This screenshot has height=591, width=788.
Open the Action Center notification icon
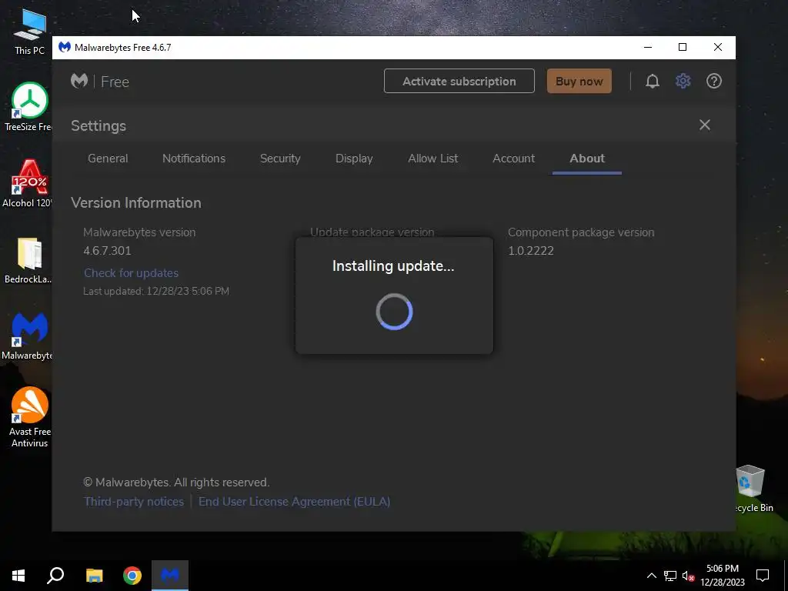click(763, 576)
